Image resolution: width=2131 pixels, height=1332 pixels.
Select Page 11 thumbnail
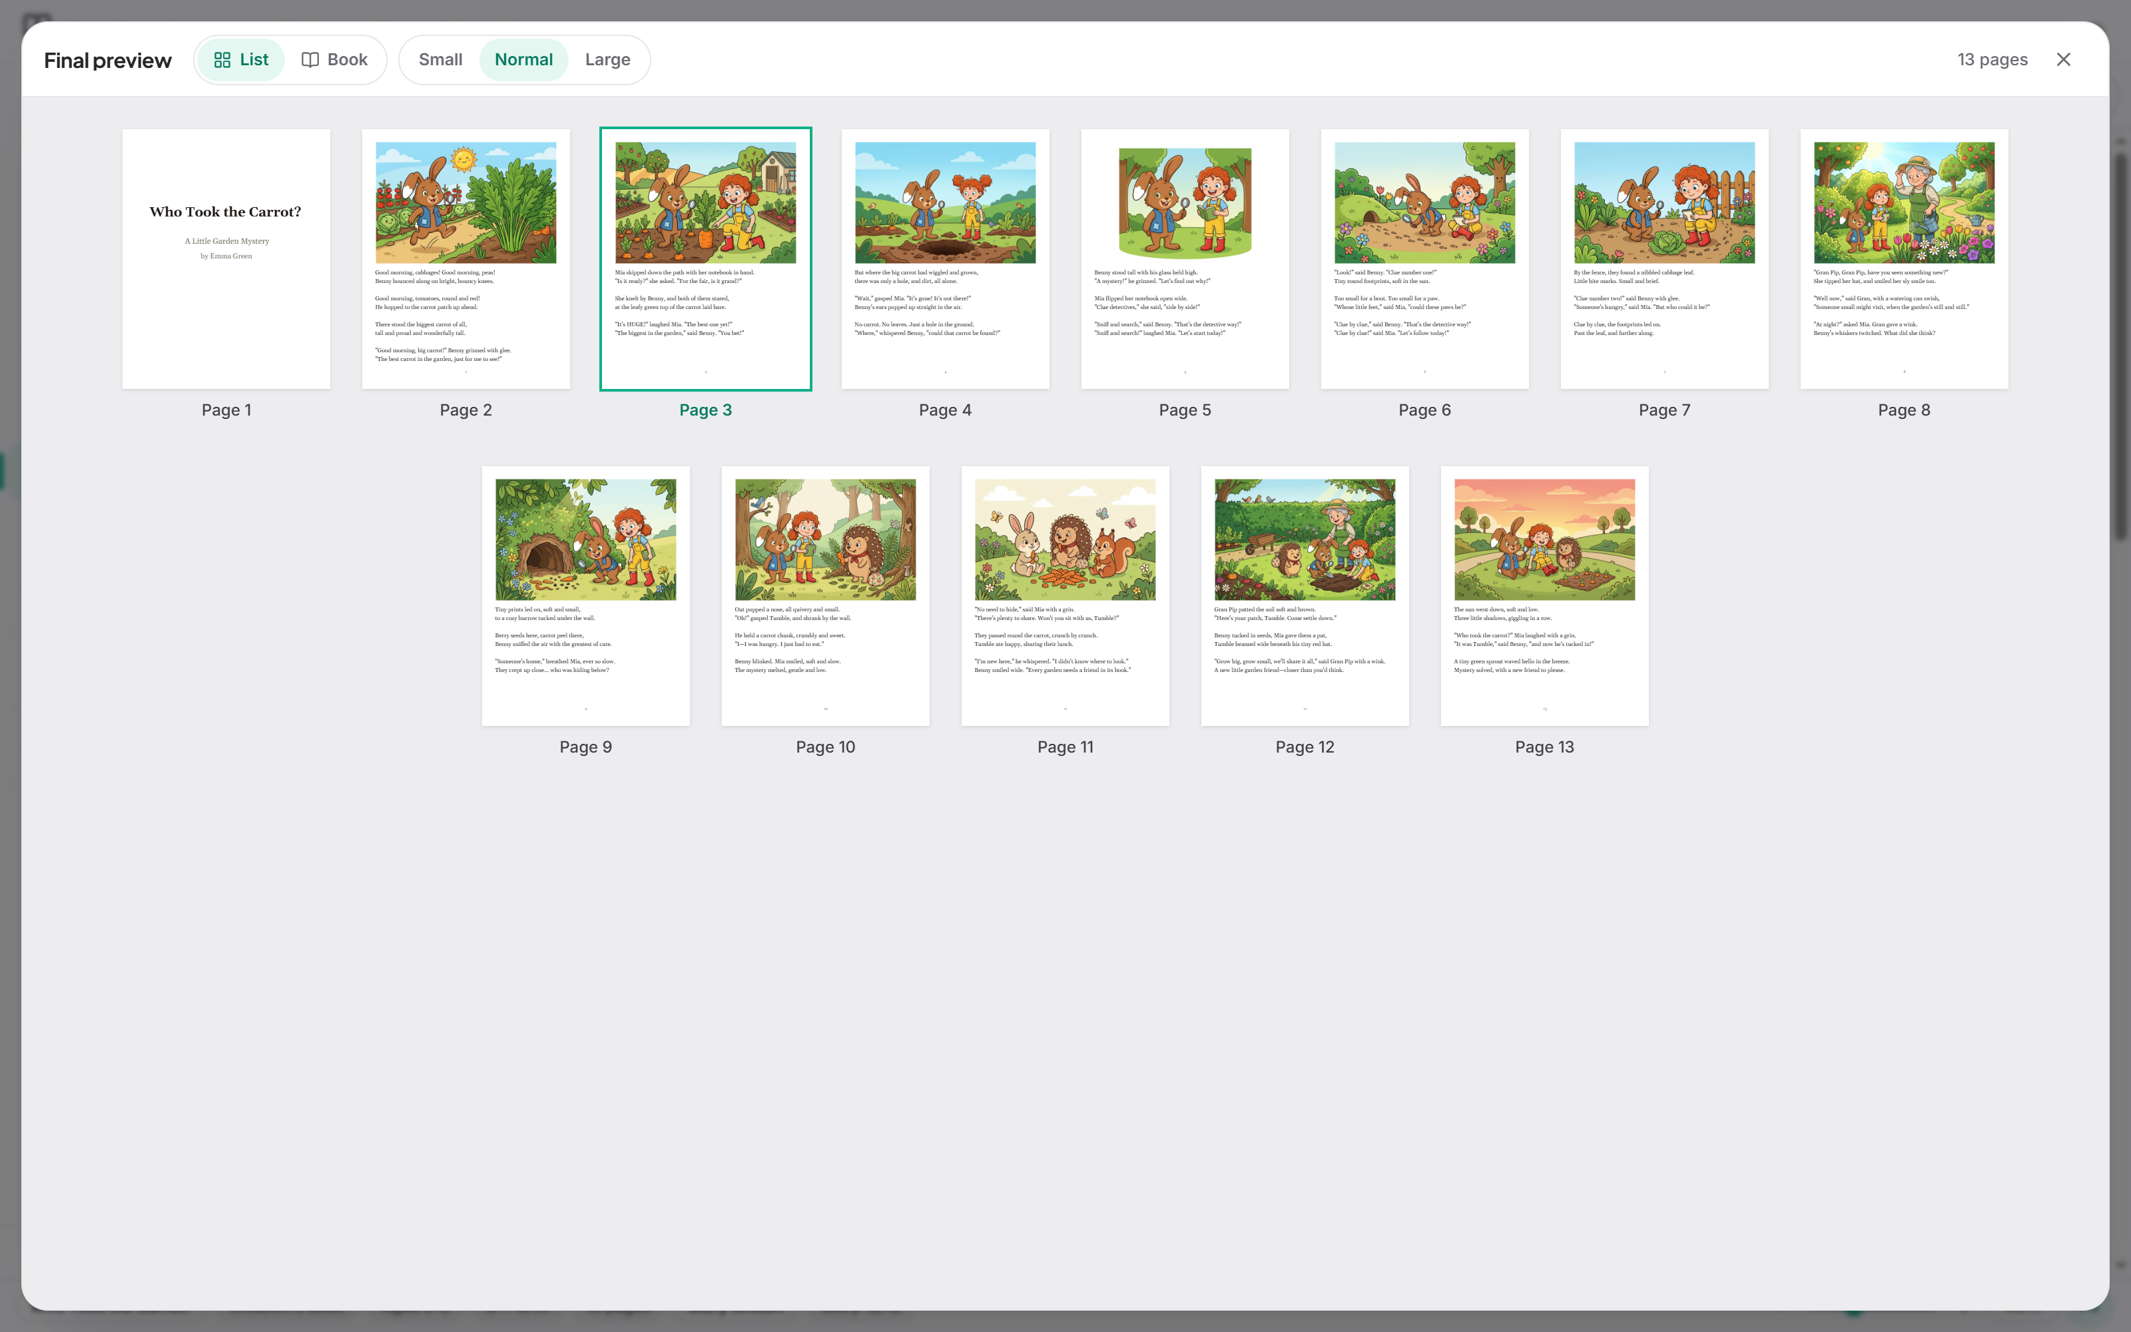coord(1065,597)
